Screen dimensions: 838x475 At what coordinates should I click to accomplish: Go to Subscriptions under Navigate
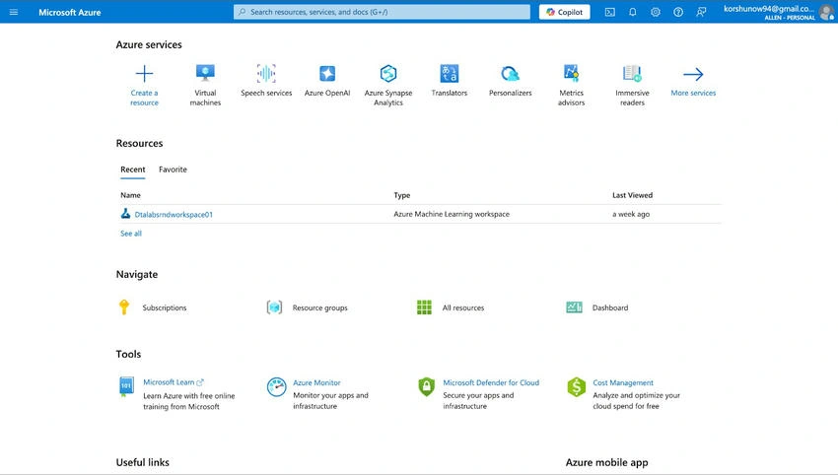click(x=164, y=307)
